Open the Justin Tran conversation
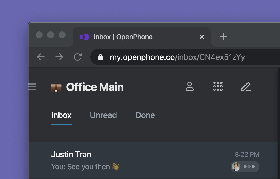Image resolution: width=280 pixels, height=179 pixels. (153, 160)
